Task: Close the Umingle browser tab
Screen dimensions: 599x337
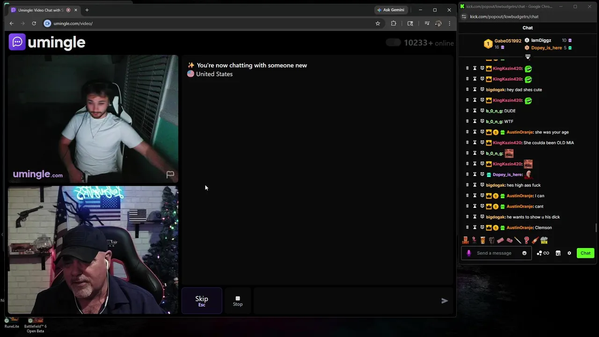Action: click(x=76, y=10)
